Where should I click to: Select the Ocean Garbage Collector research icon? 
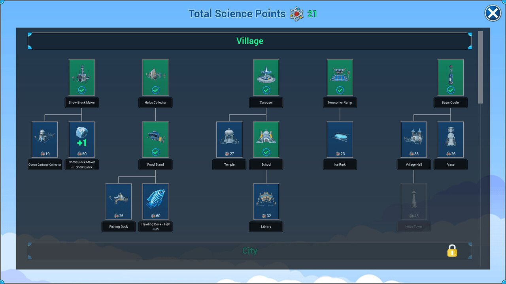click(45, 139)
